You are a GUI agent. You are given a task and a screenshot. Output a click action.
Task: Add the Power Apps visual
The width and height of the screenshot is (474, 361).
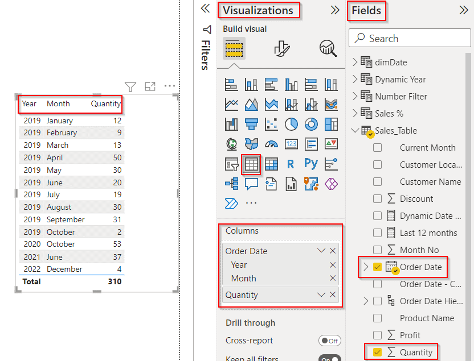click(331, 184)
